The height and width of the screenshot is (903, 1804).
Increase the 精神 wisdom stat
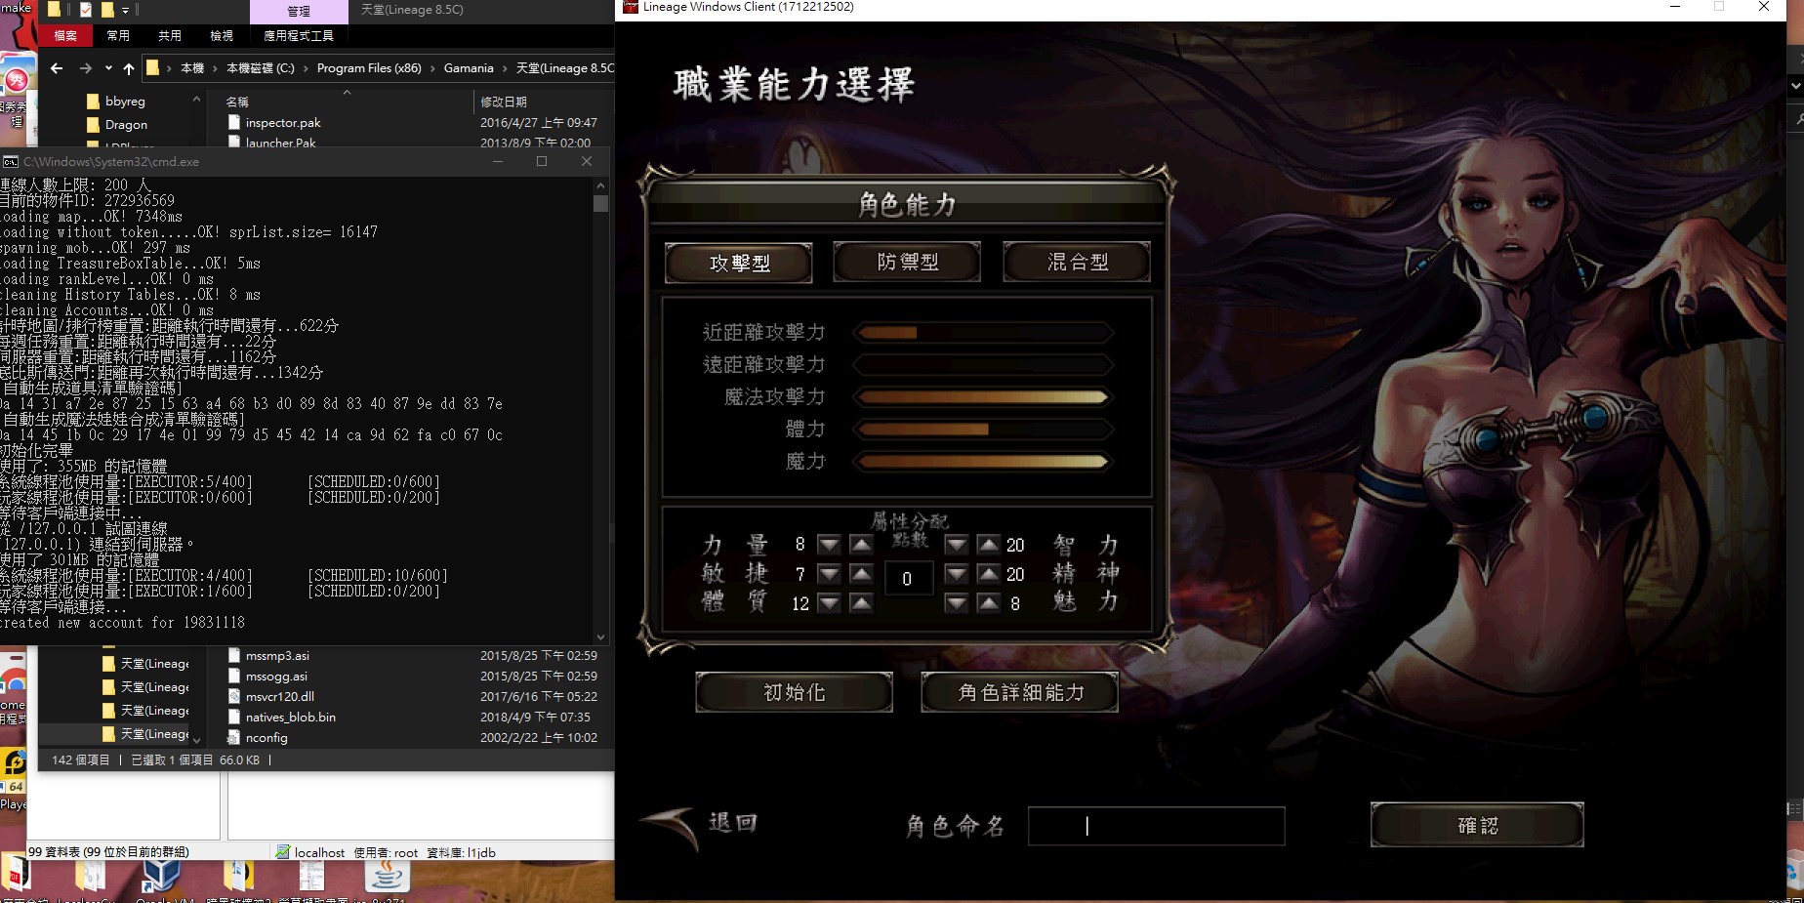989,574
